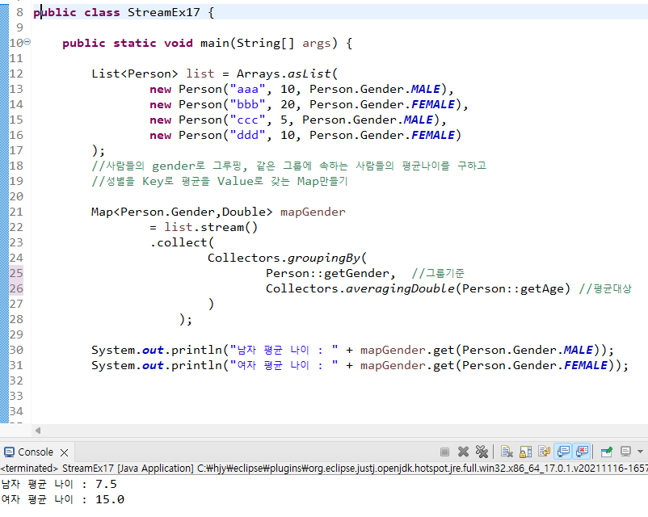
Task: Click the horizontal scrollbar left arrow
Action: [x=38, y=431]
